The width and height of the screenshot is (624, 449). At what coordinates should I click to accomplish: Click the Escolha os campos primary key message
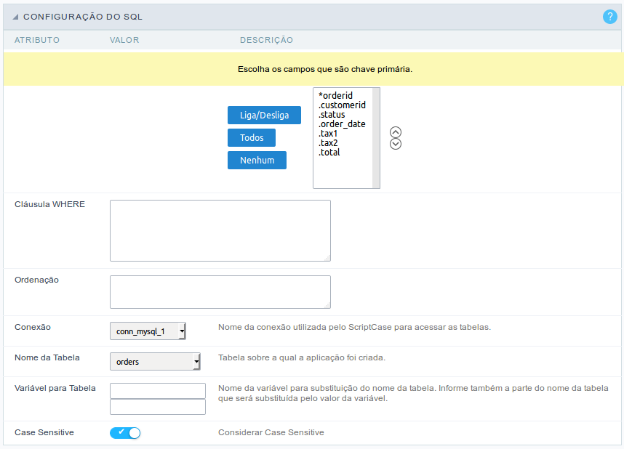coord(325,69)
